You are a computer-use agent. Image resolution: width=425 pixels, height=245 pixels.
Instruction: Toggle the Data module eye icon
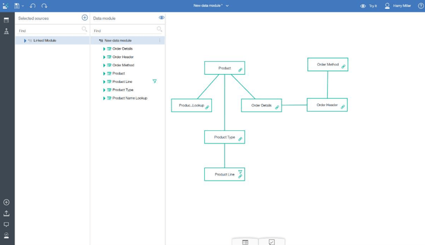tap(161, 18)
